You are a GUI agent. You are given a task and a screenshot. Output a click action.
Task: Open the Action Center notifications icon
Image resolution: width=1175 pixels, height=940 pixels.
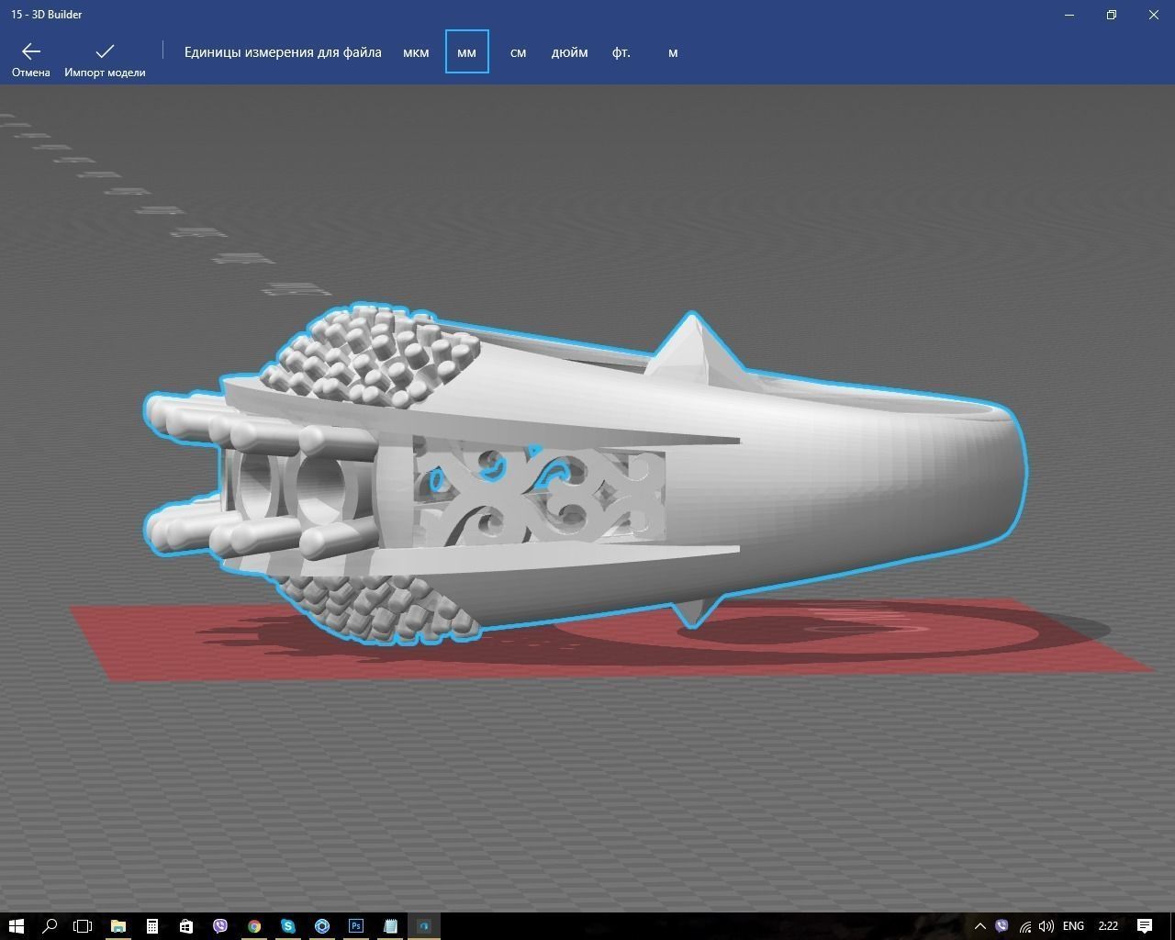[x=1145, y=926]
